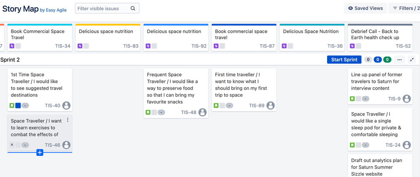Click the X icon on TIS-46 card
Screen dimensions: 420x177
tap(12, 145)
